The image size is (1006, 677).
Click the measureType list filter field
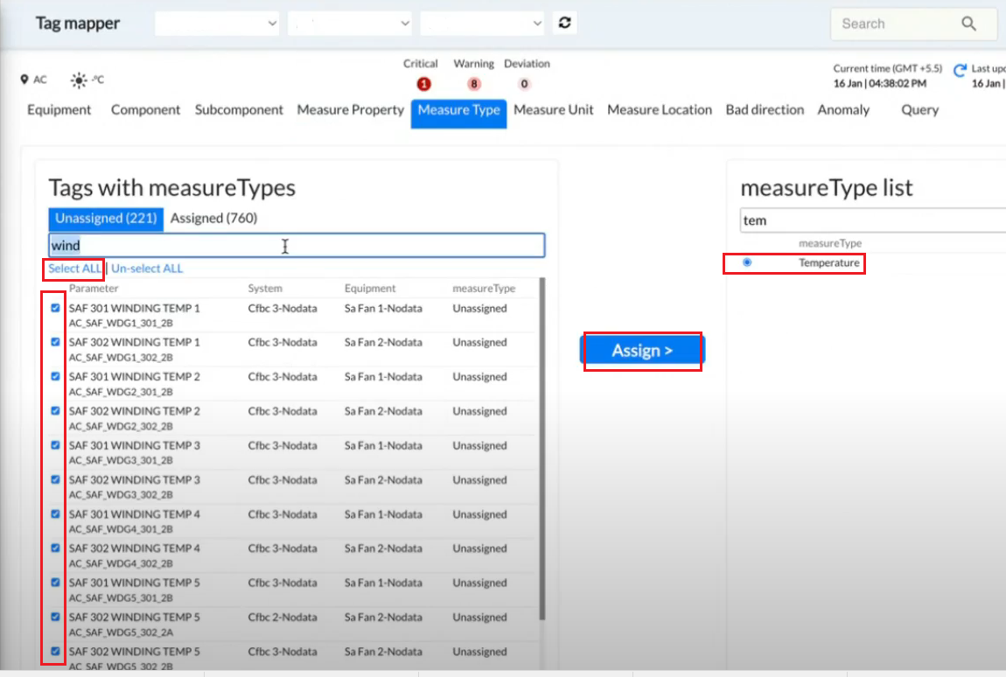click(870, 220)
